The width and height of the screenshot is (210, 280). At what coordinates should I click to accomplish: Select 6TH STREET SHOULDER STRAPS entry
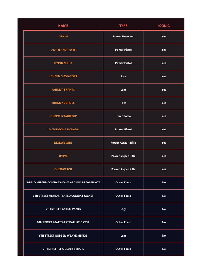(63, 249)
